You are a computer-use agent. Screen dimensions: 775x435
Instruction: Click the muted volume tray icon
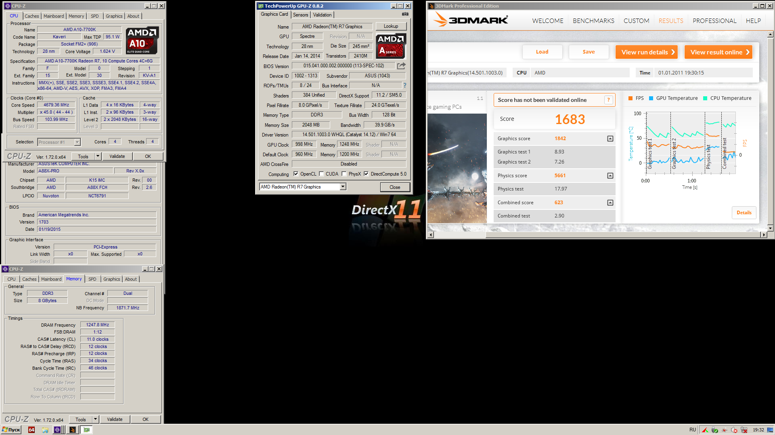[x=734, y=430]
